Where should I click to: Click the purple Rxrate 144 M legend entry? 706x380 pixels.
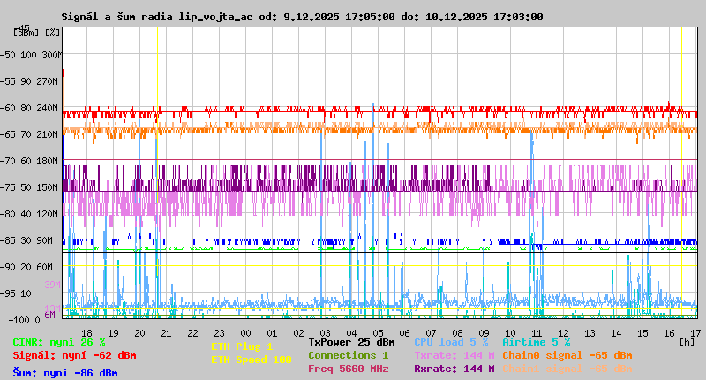click(454, 369)
